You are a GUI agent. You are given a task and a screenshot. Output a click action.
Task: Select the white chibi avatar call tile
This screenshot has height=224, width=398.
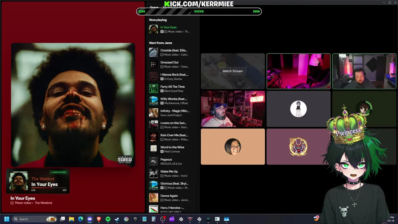click(x=298, y=109)
